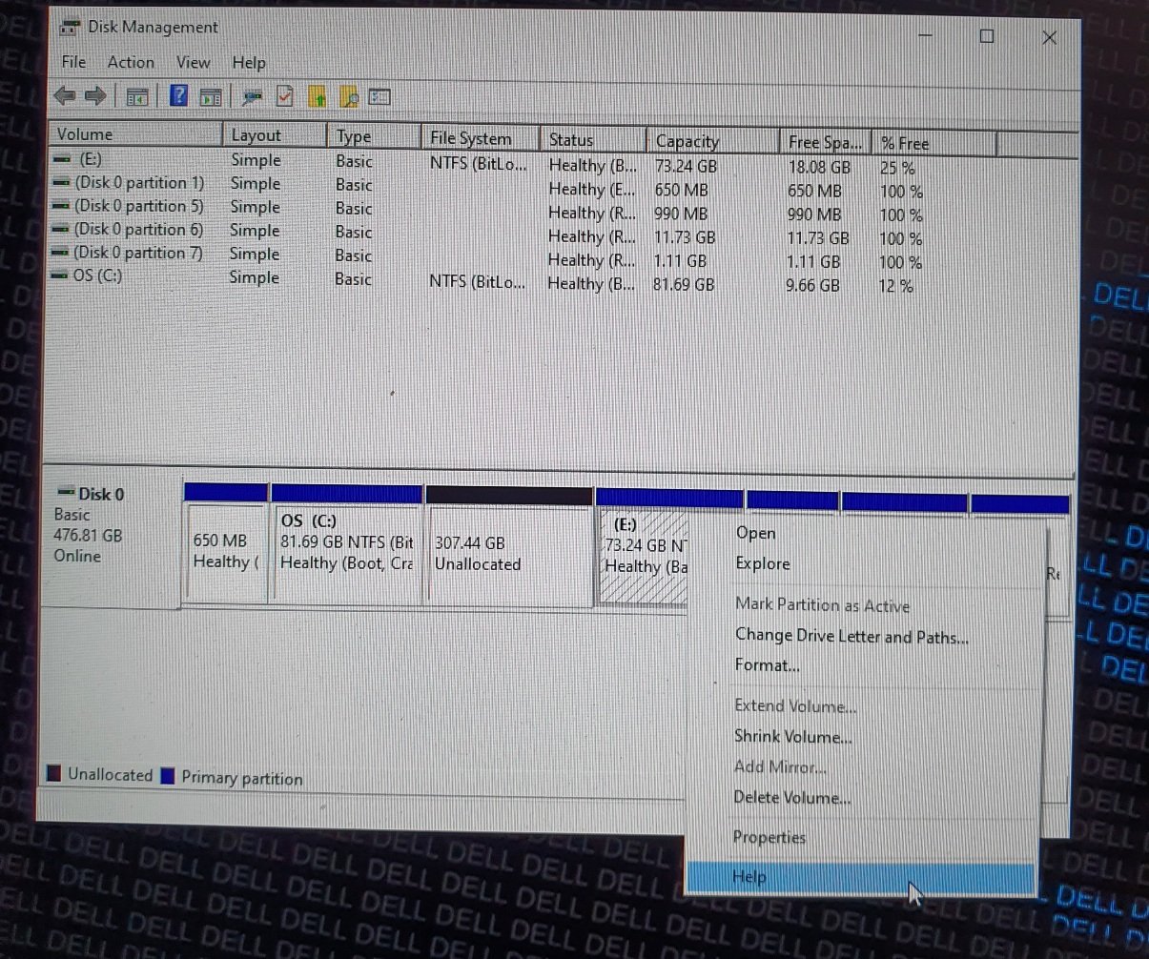Choose Extend Volume... in the context menu
The image size is (1149, 959).
click(x=795, y=706)
